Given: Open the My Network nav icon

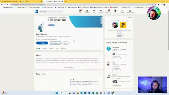Looking at the screenshot, I should tap(87, 11).
